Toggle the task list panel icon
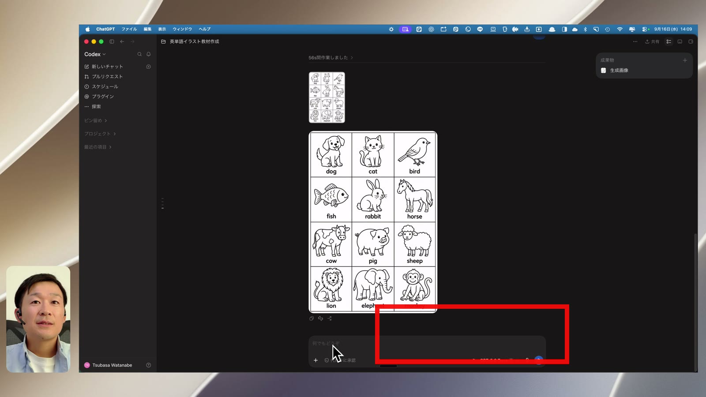 (x=669, y=41)
